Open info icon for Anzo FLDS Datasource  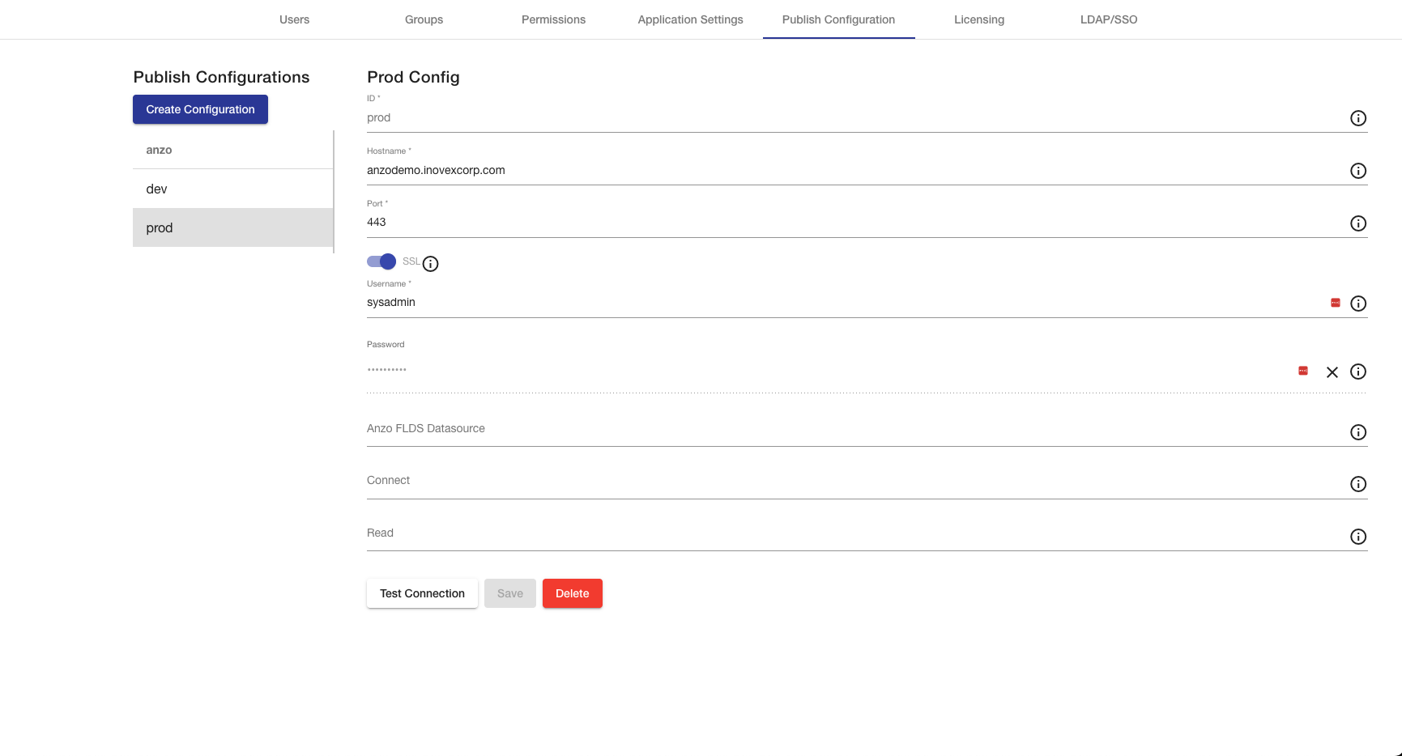point(1358,432)
